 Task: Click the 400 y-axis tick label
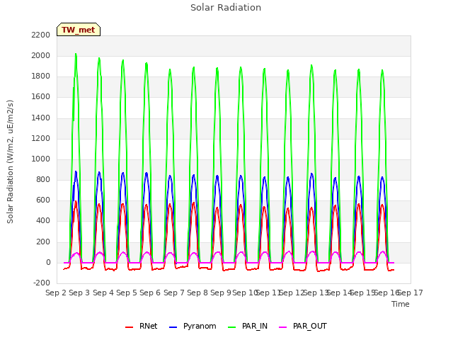43,221
